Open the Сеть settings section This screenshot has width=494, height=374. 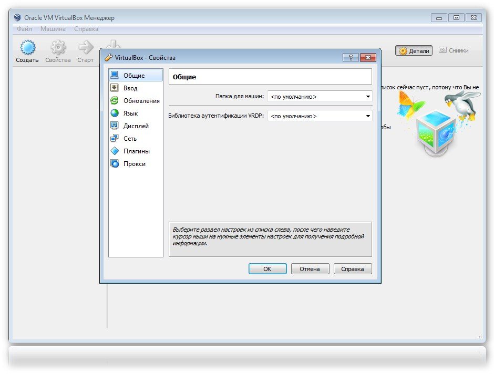tap(130, 139)
